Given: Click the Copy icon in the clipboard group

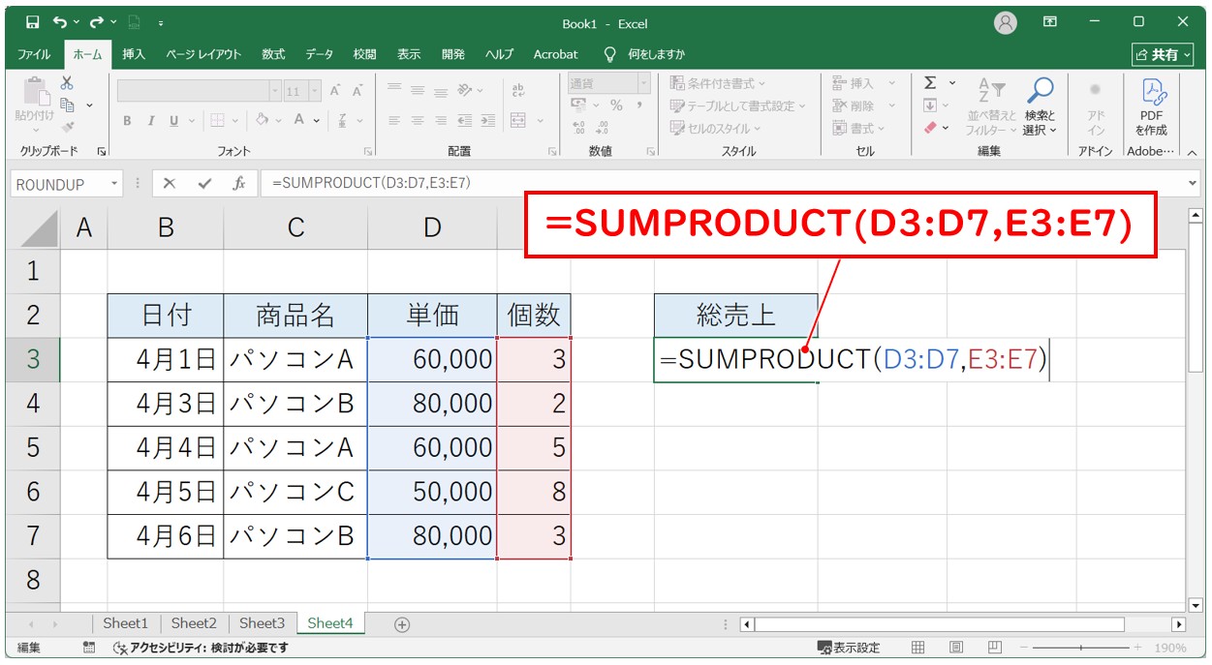Looking at the screenshot, I should point(68,105).
